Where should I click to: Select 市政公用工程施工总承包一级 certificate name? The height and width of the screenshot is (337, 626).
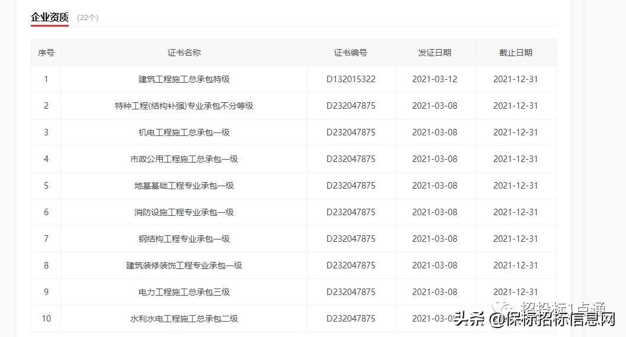point(184,159)
